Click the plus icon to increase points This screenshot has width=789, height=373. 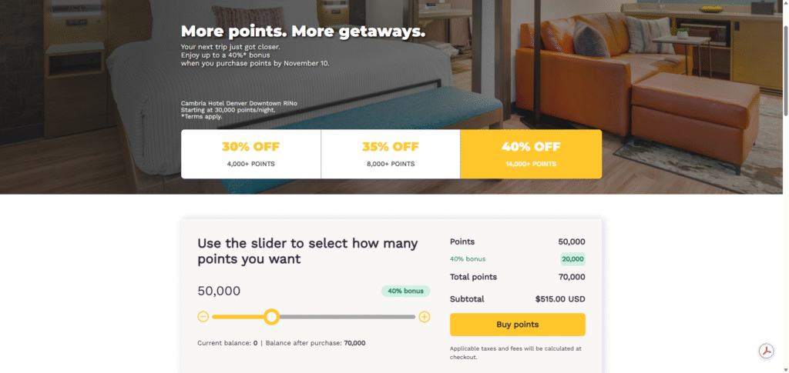(425, 317)
